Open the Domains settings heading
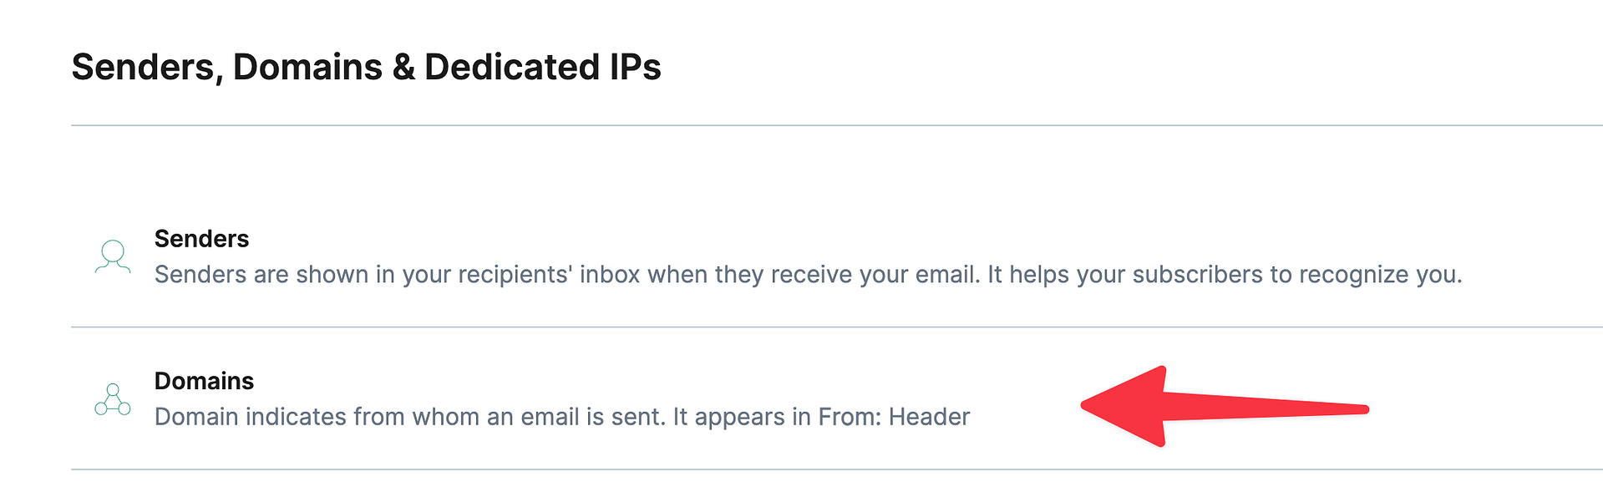The image size is (1603, 497). pos(204,381)
